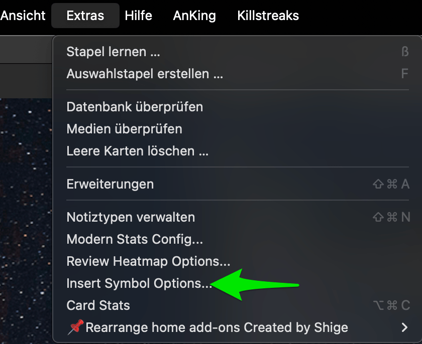Choose Stapel lernen from the menu
Viewport: 422px width, 344px height.
[x=114, y=52]
